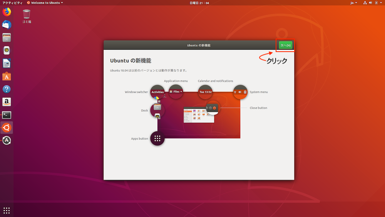
Task: Launch LibreOffice Writer from the dock
Action: [x=7, y=64]
